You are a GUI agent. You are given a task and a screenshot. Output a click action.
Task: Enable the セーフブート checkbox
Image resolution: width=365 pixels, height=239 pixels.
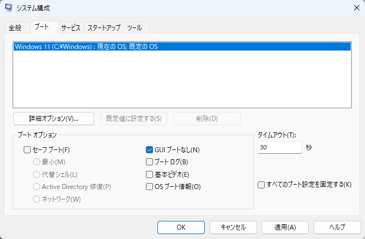pos(27,149)
